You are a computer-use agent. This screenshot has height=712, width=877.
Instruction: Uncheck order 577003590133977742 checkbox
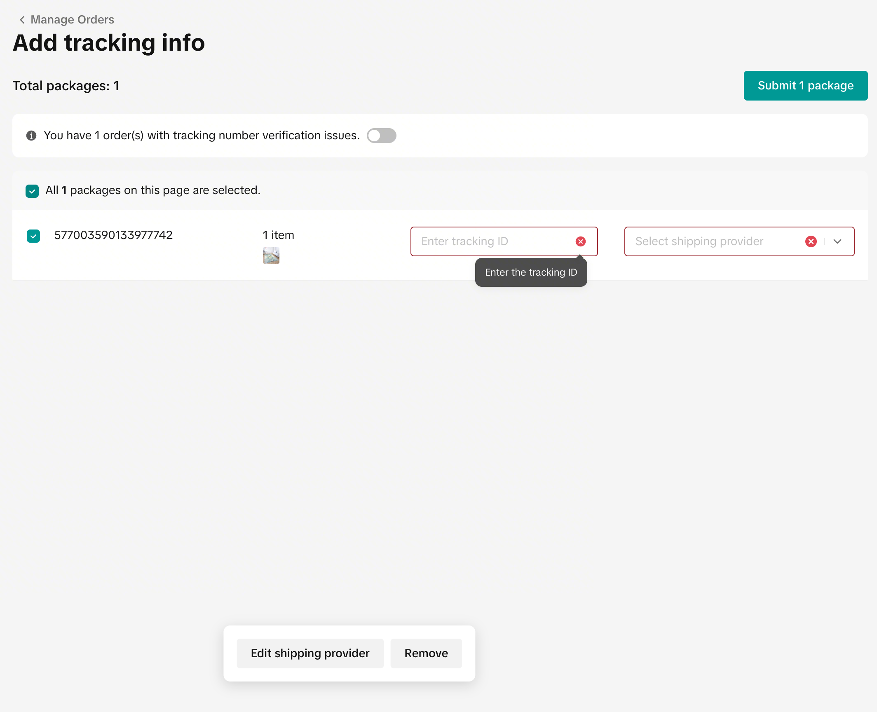coord(33,236)
